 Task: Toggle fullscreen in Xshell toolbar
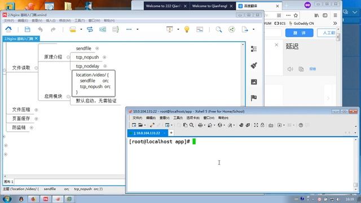coord(256,125)
